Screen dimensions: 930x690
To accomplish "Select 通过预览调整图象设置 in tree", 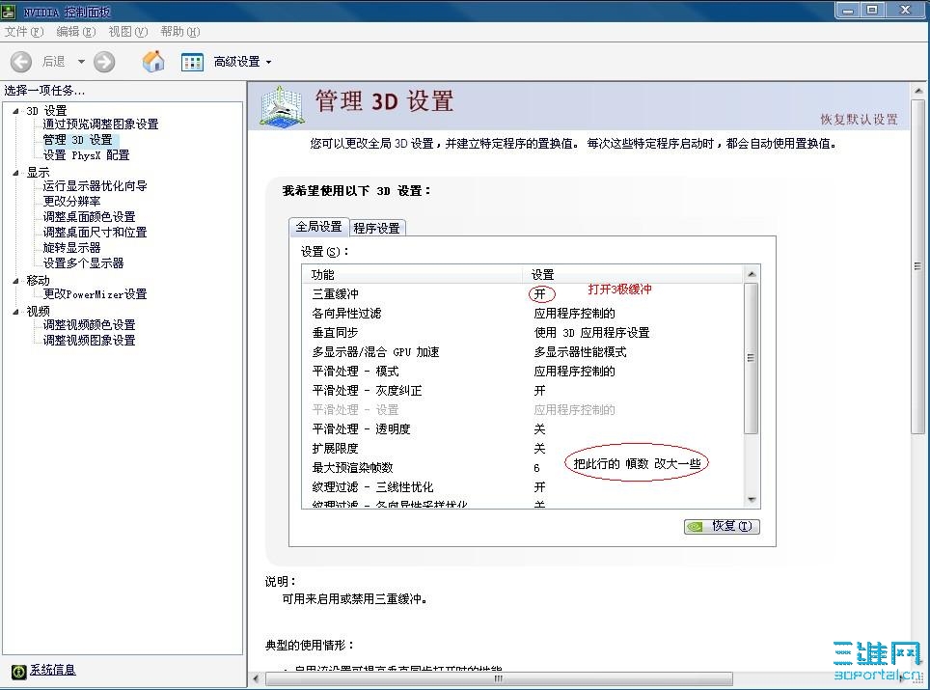I will [x=101, y=124].
